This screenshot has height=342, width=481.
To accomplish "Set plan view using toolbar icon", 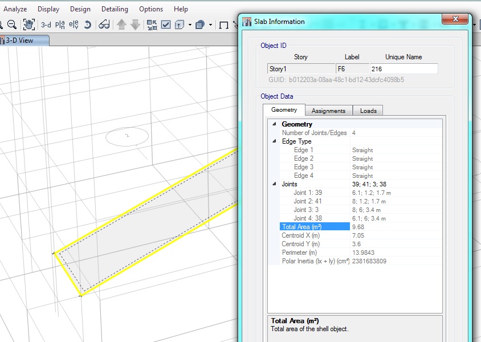I will coord(60,25).
